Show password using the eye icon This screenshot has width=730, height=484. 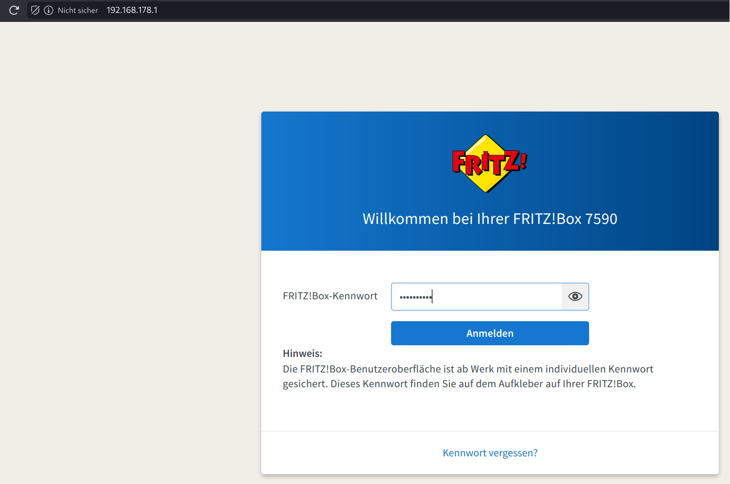[575, 297]
